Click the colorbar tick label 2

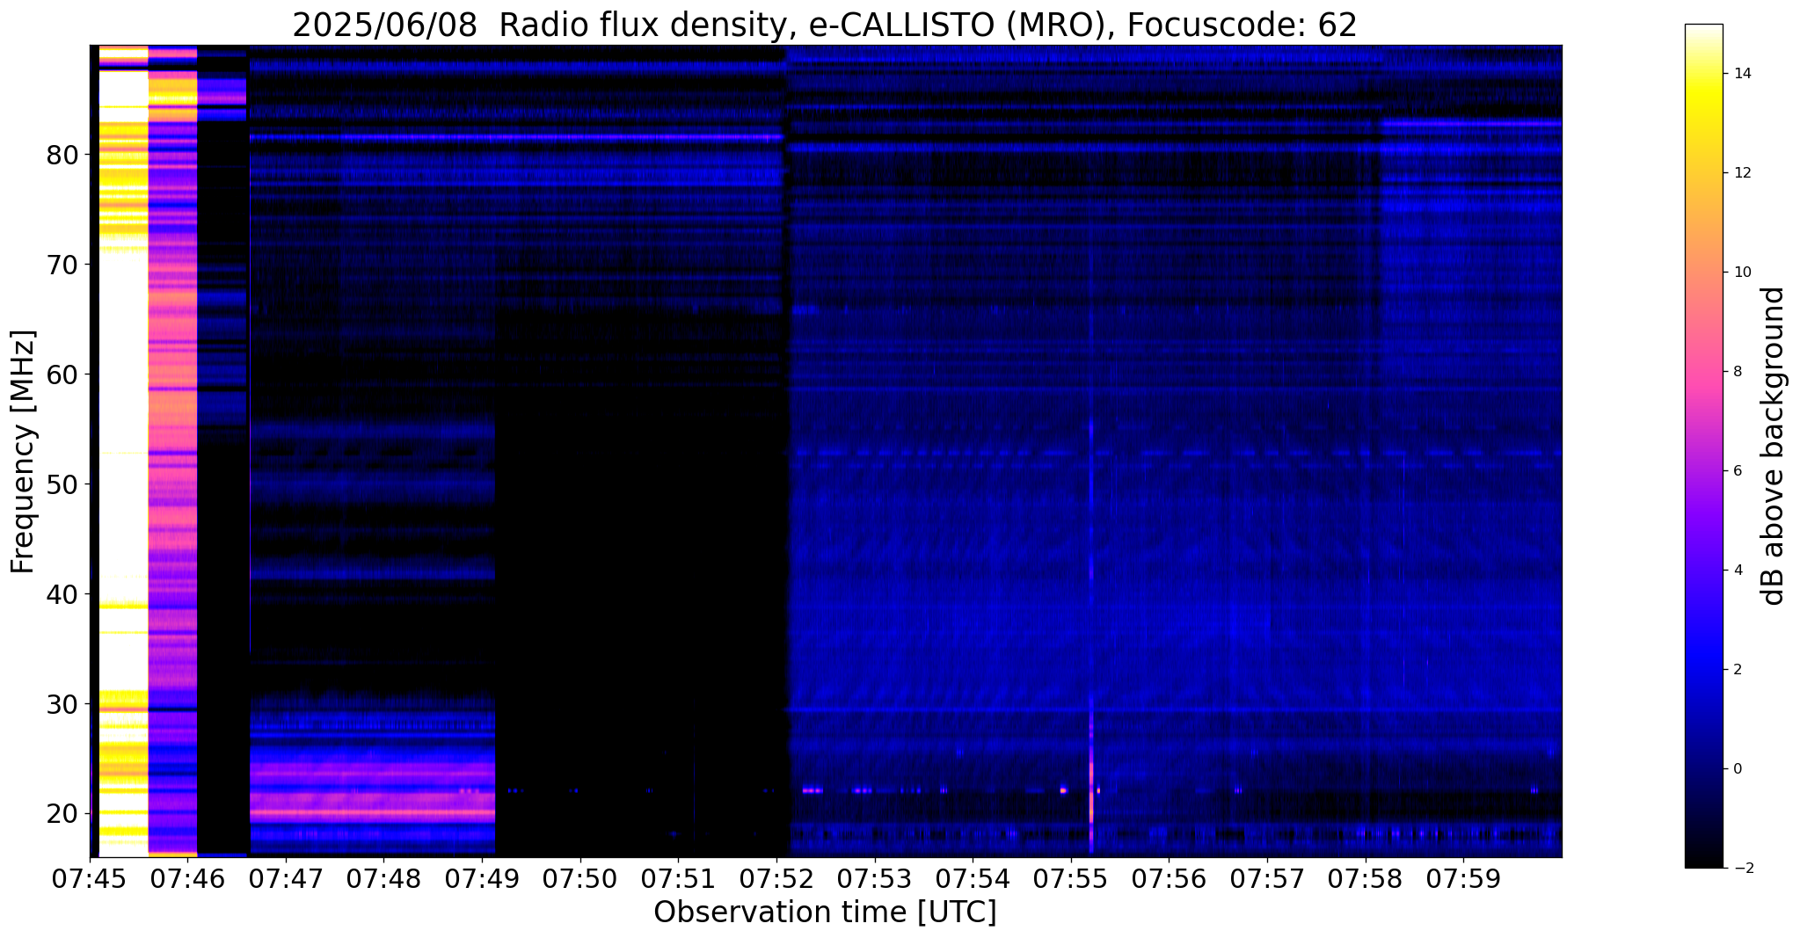pyautogui.click(x=1737, y=670)
